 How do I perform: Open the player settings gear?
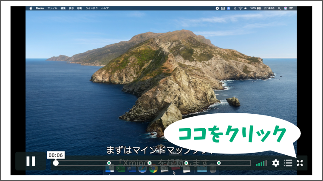(x=276, y=163)
